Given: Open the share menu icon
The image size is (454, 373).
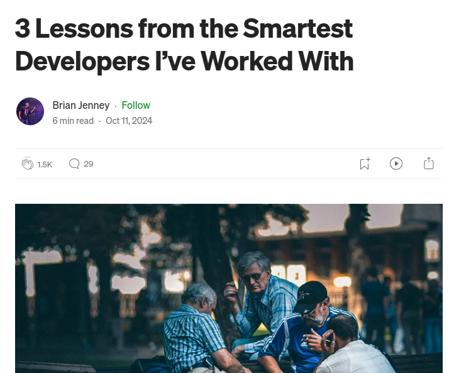Looking at the screenshot, I should click(429, 164).
